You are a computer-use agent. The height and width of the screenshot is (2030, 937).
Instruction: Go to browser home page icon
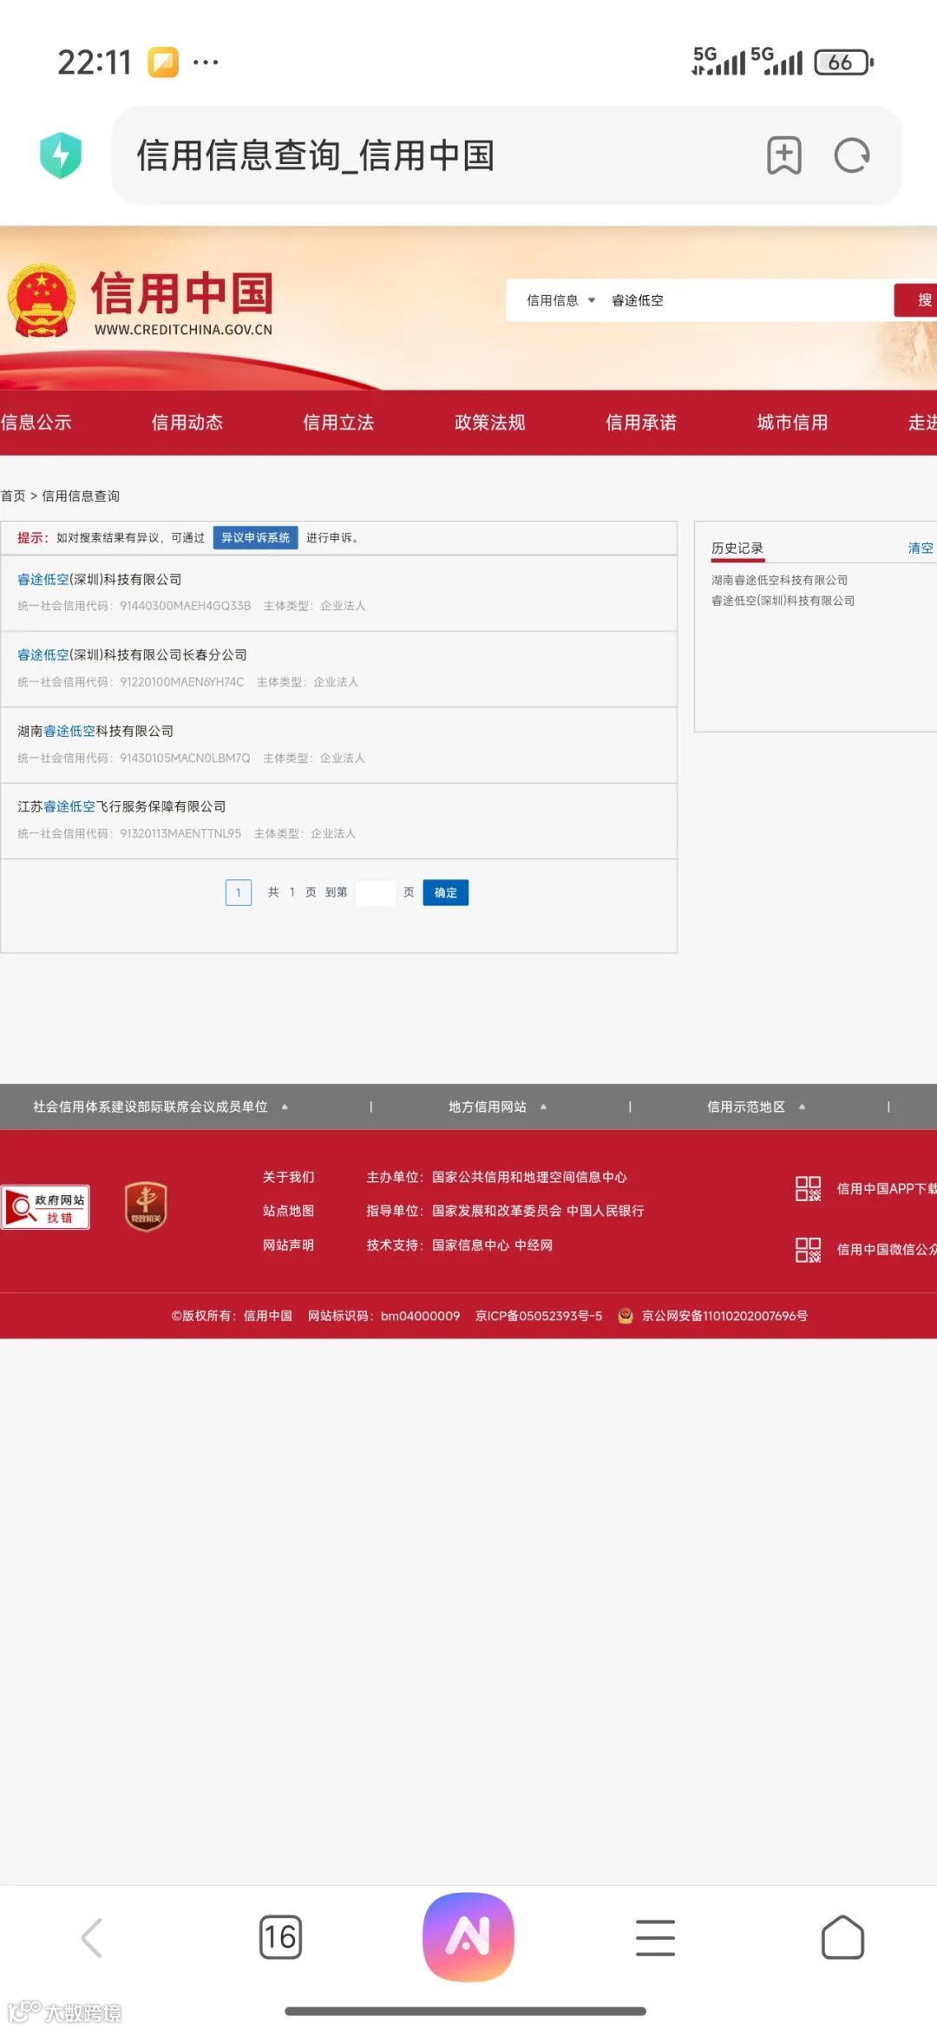(843, 1937)
